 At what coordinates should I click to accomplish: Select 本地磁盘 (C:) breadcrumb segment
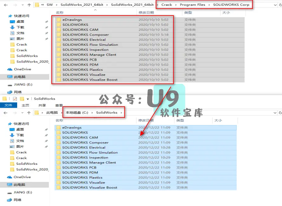(77, 113)
